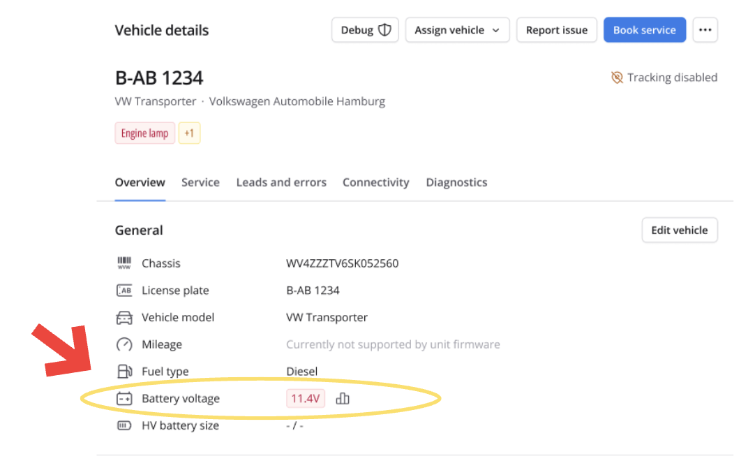Click the chassis barcode icon
Viewport: 748px width, 461px height.
124,263
